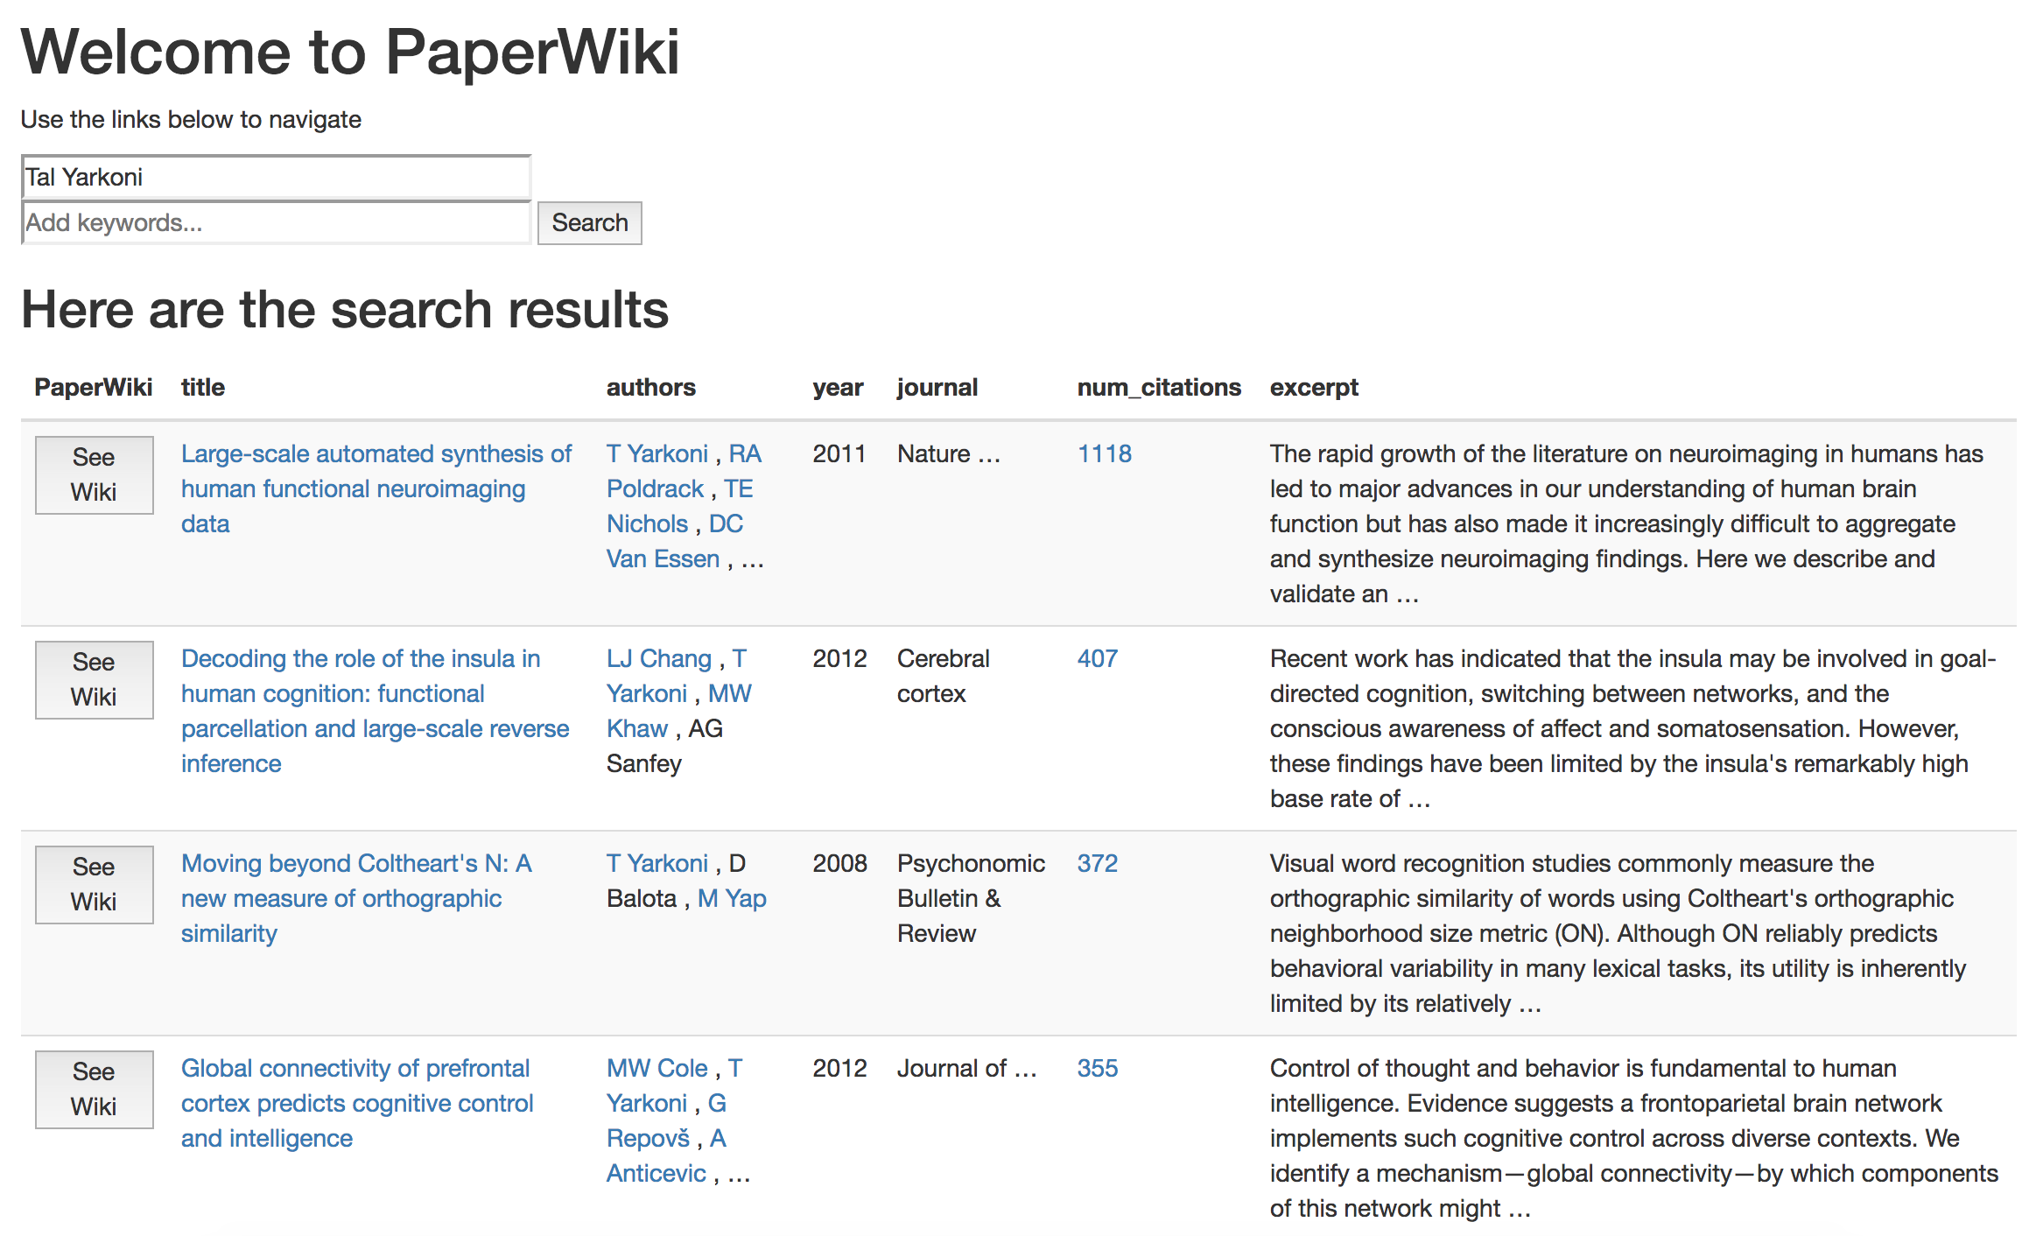
Task: Click the 407 citations link
Action: [1097, 658]
